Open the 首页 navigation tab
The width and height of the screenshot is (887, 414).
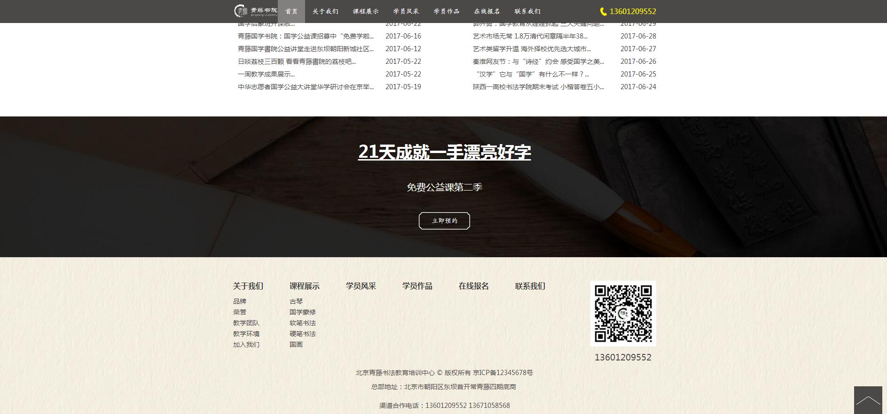coord(291,11)
